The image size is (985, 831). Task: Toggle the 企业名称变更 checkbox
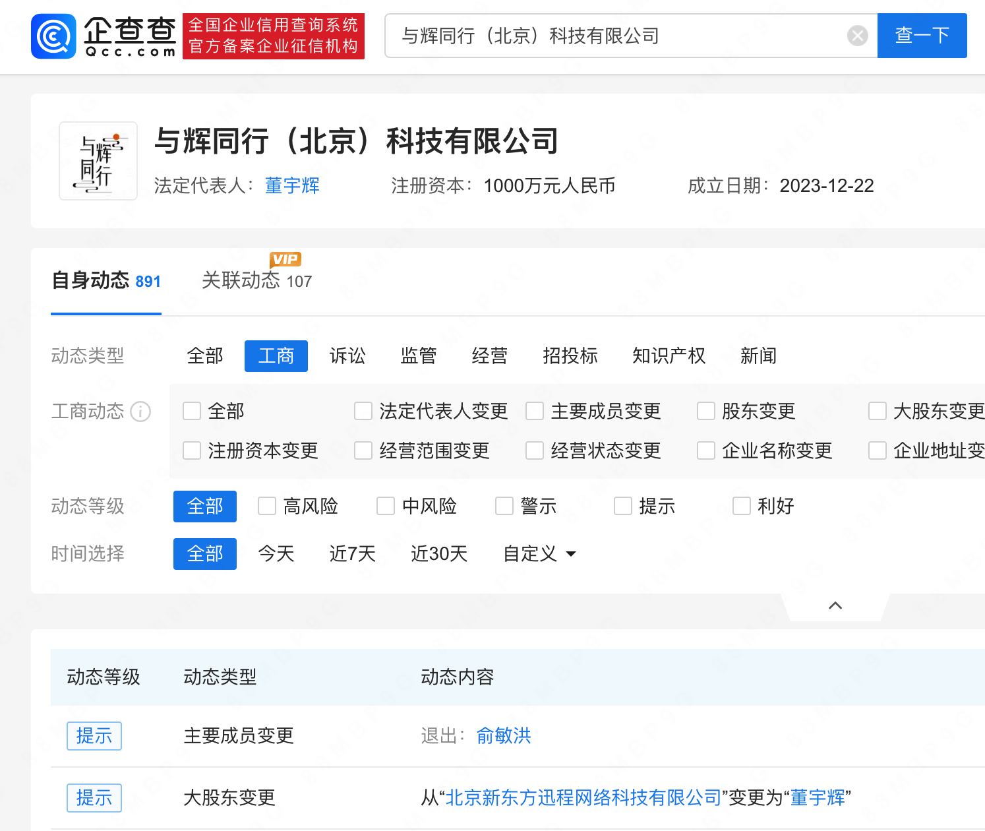(706, 451)
